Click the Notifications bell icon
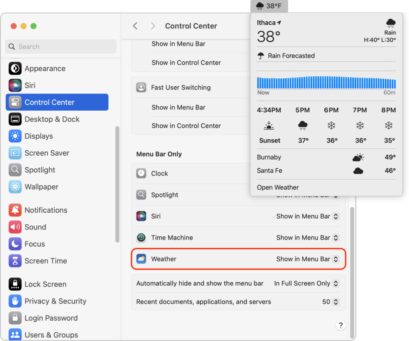The width and height of the screenshot is (409, 341). [15, 210]
